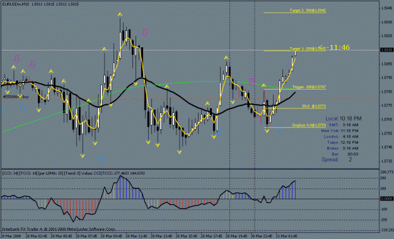Screen dimensions: 394x239
Task: Click the 1.5745 price scale value
Action: [x=386, y=148]
